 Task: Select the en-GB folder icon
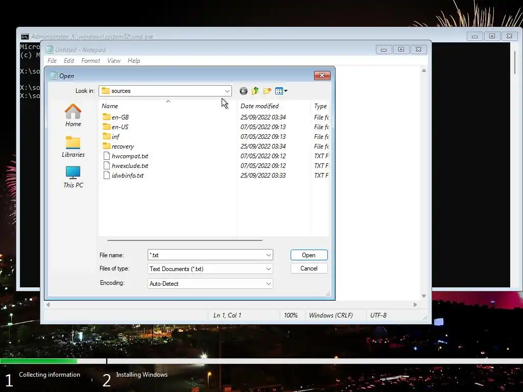point(106,117)
